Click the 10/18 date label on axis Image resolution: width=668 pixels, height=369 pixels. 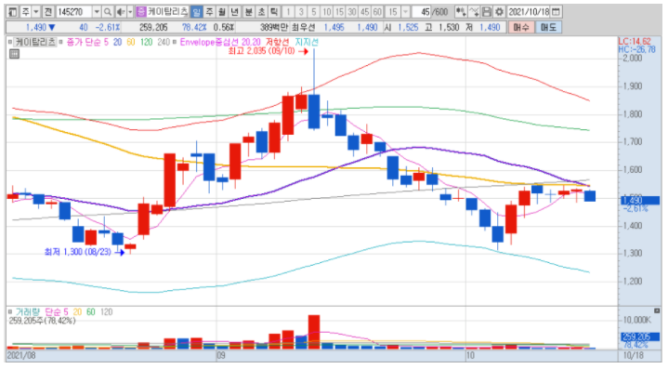[634, 355]
